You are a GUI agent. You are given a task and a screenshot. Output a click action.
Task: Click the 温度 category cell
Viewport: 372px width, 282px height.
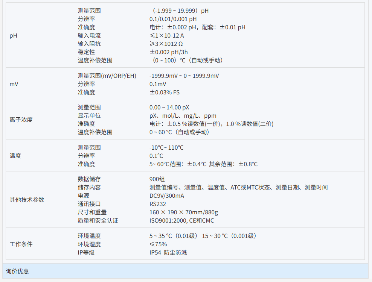[15, 156]
